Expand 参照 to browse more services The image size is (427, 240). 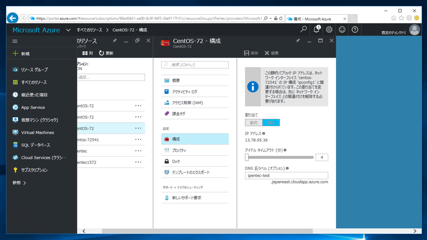coord(19,183)
